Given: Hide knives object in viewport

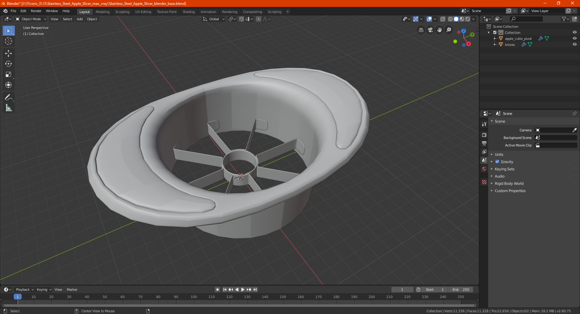Looking at the screenshot, I should pos(575,44).
